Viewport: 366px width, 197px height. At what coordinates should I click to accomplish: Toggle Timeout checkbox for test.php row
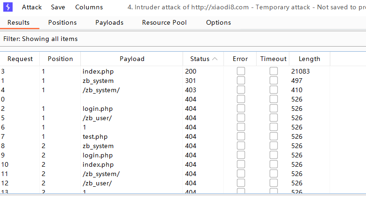coord(273,136)
